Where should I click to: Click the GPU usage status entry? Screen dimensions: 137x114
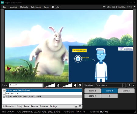point(75,112)
